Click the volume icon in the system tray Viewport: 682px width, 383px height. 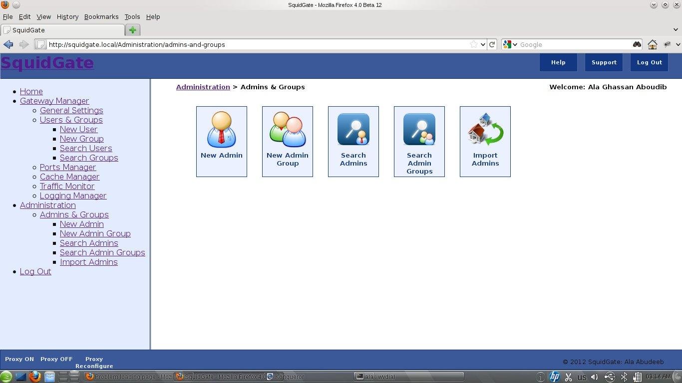(594, 377)
